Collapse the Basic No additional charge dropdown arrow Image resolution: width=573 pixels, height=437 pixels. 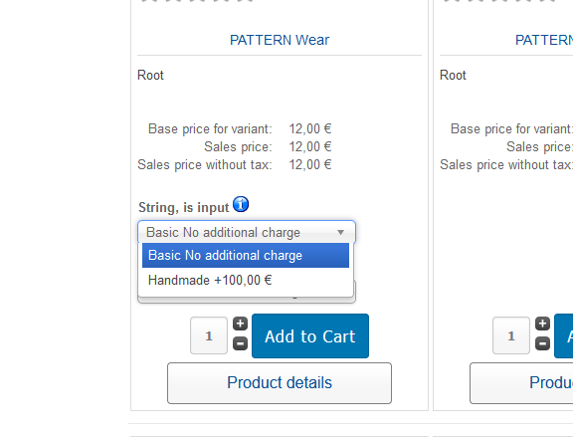[x=340, y=232]
